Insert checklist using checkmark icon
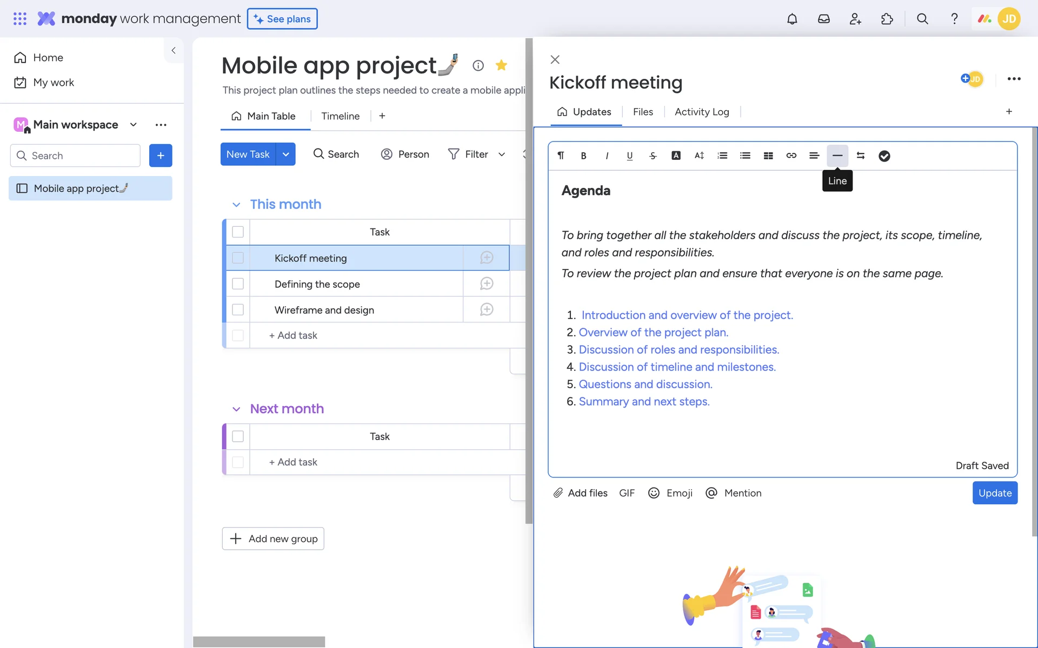This screenshot has width=1038, height=648. click(884, 156)
